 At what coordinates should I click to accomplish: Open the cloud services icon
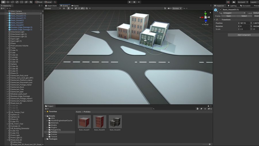(x=234, y=2)
